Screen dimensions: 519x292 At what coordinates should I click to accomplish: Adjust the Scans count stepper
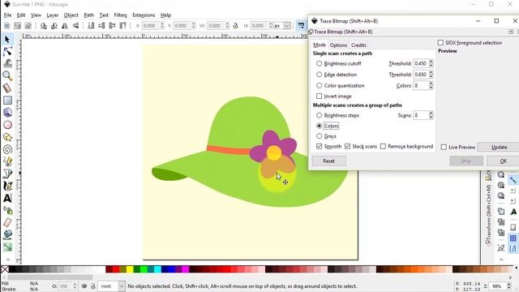click(x=431, y=115)
